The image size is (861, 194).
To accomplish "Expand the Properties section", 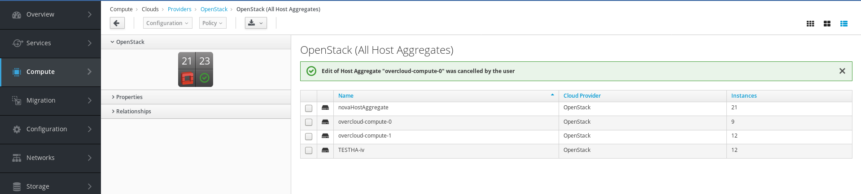I will point(196,97).
